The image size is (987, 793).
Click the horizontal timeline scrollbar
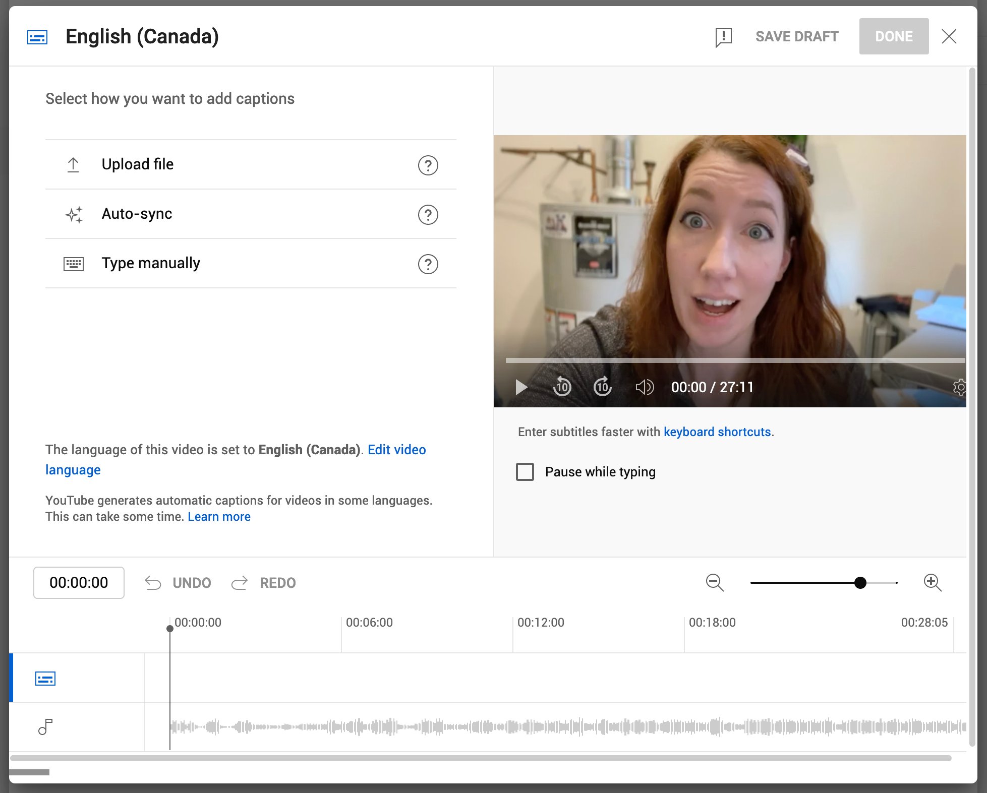click(x=481, y=758)
